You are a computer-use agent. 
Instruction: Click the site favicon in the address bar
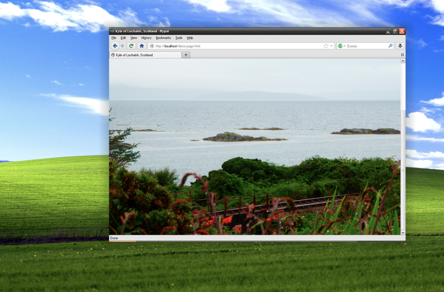[x=153, y=46]
